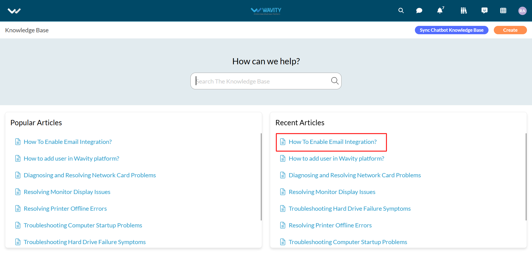
Task: Click the center Wavity brand logo
Action: pyautogui.click(x=266, y=11)
